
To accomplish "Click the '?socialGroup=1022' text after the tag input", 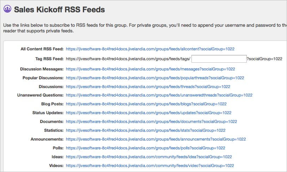I will click(264, 59).
